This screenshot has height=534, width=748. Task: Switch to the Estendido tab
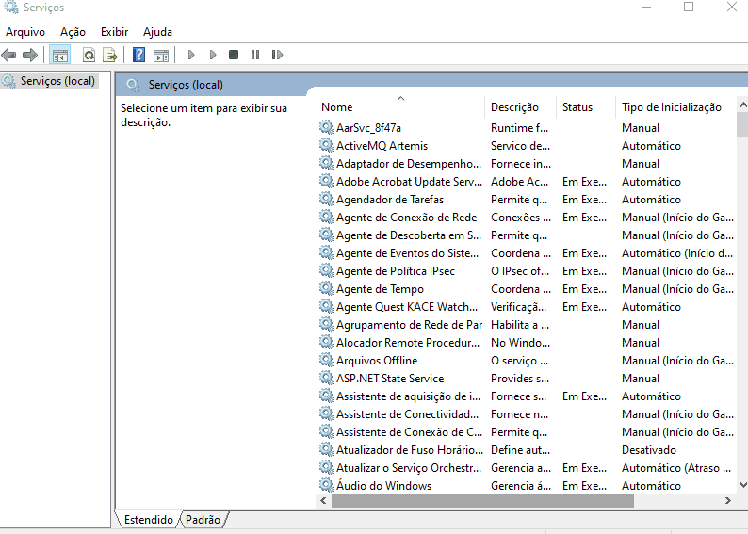pos(148,519)
